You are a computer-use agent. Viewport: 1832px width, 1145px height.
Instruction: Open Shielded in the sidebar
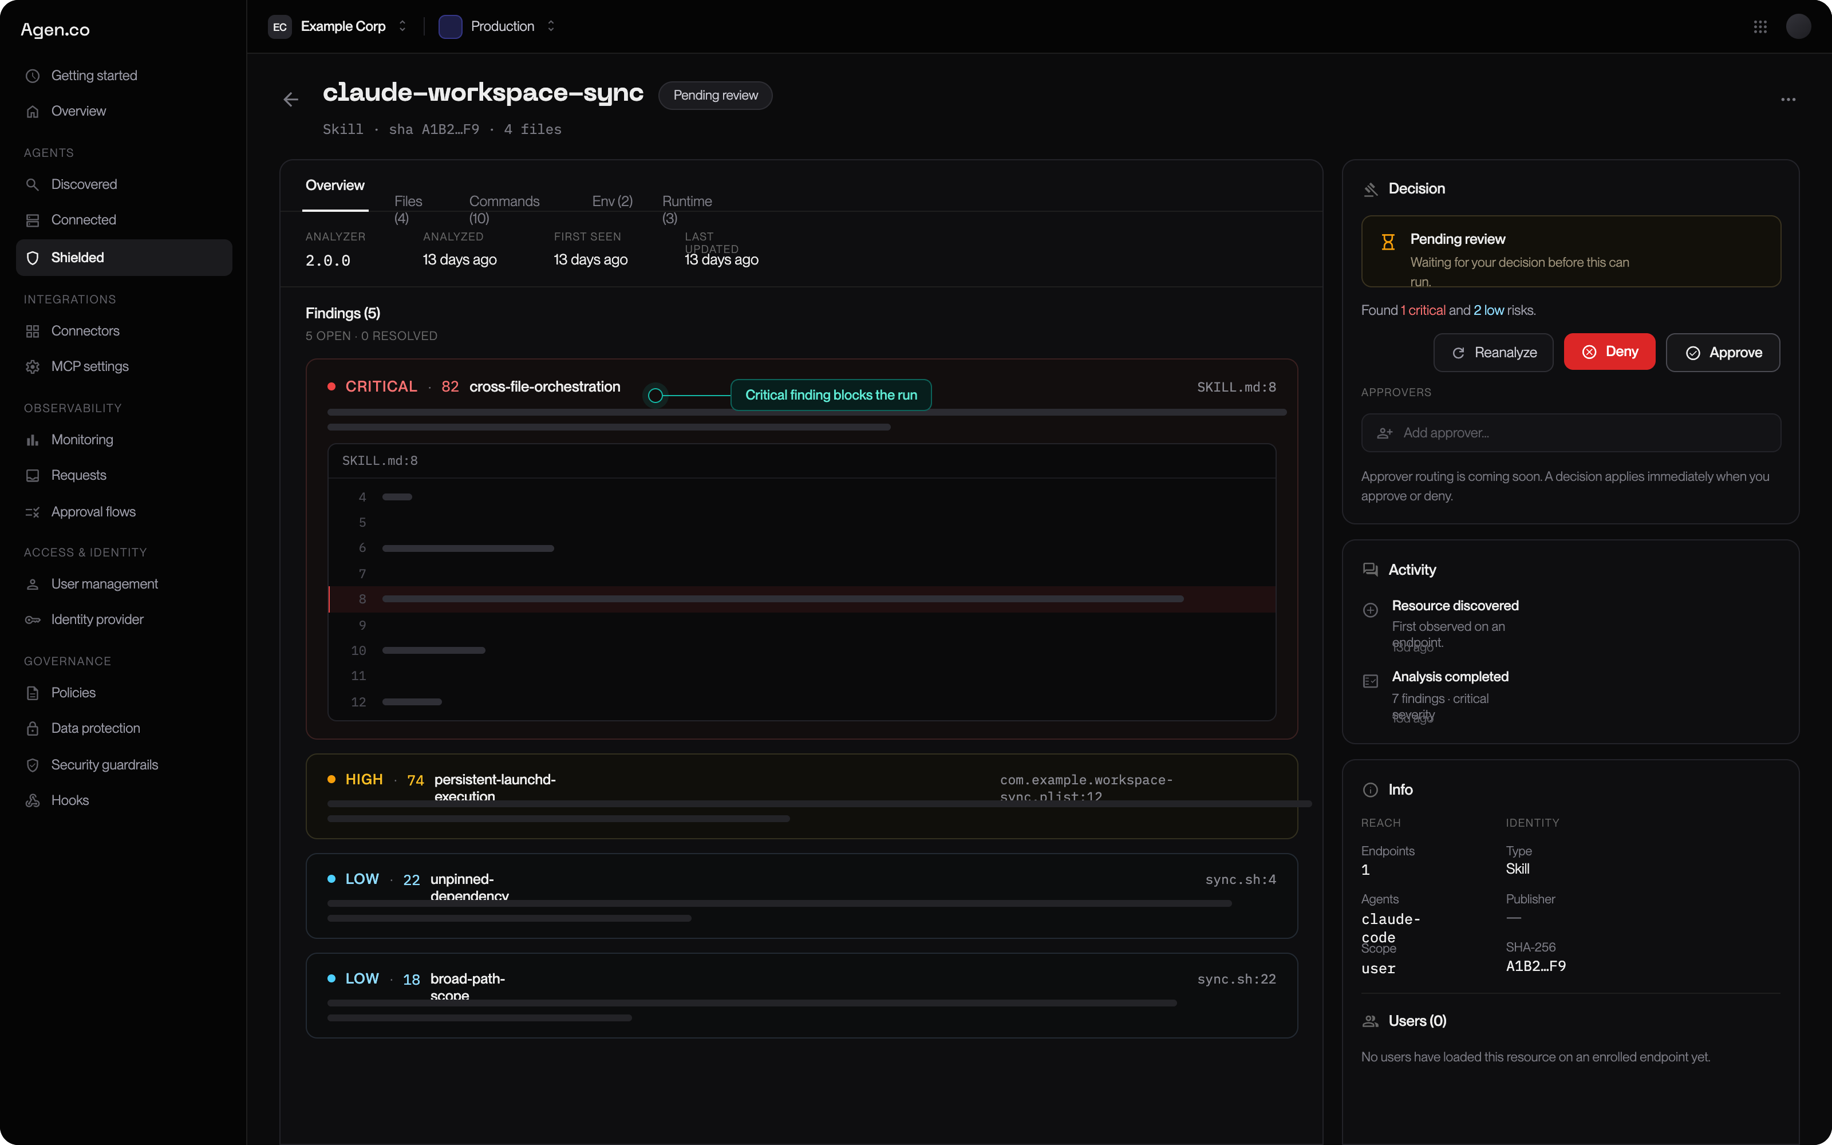124,258
